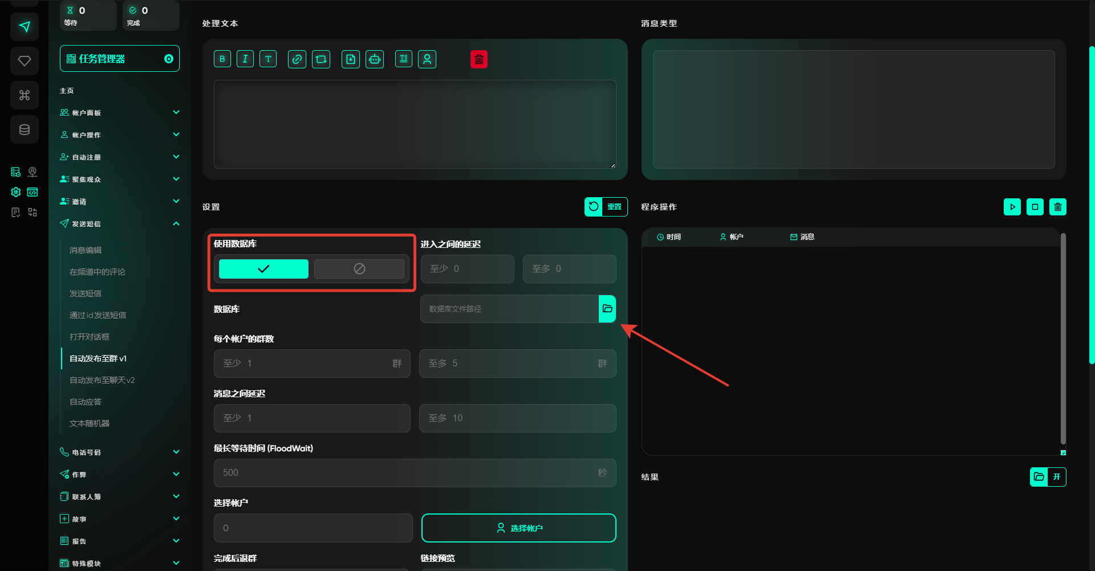Open the 自动发布至聊天 v2 menu item
Screen dimensions: 1095x571
[x=102, y=380]
